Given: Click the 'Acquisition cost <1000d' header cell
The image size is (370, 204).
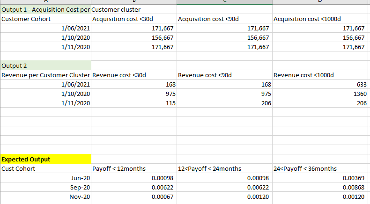Looking at the screenshot, I should pos(321,19).
